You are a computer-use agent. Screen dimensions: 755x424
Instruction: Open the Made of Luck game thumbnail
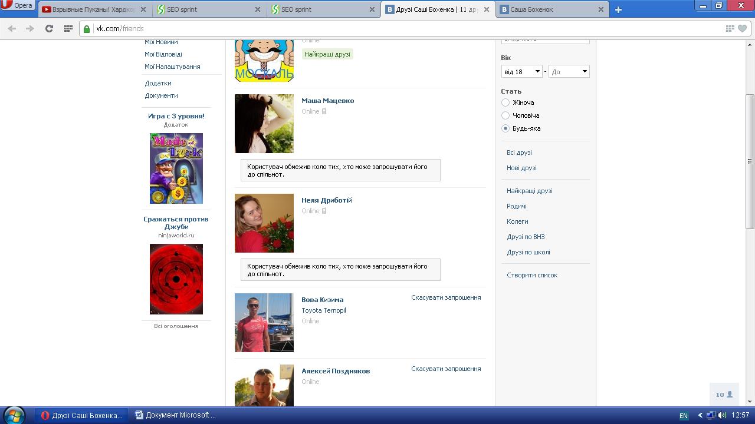[176, 168]
